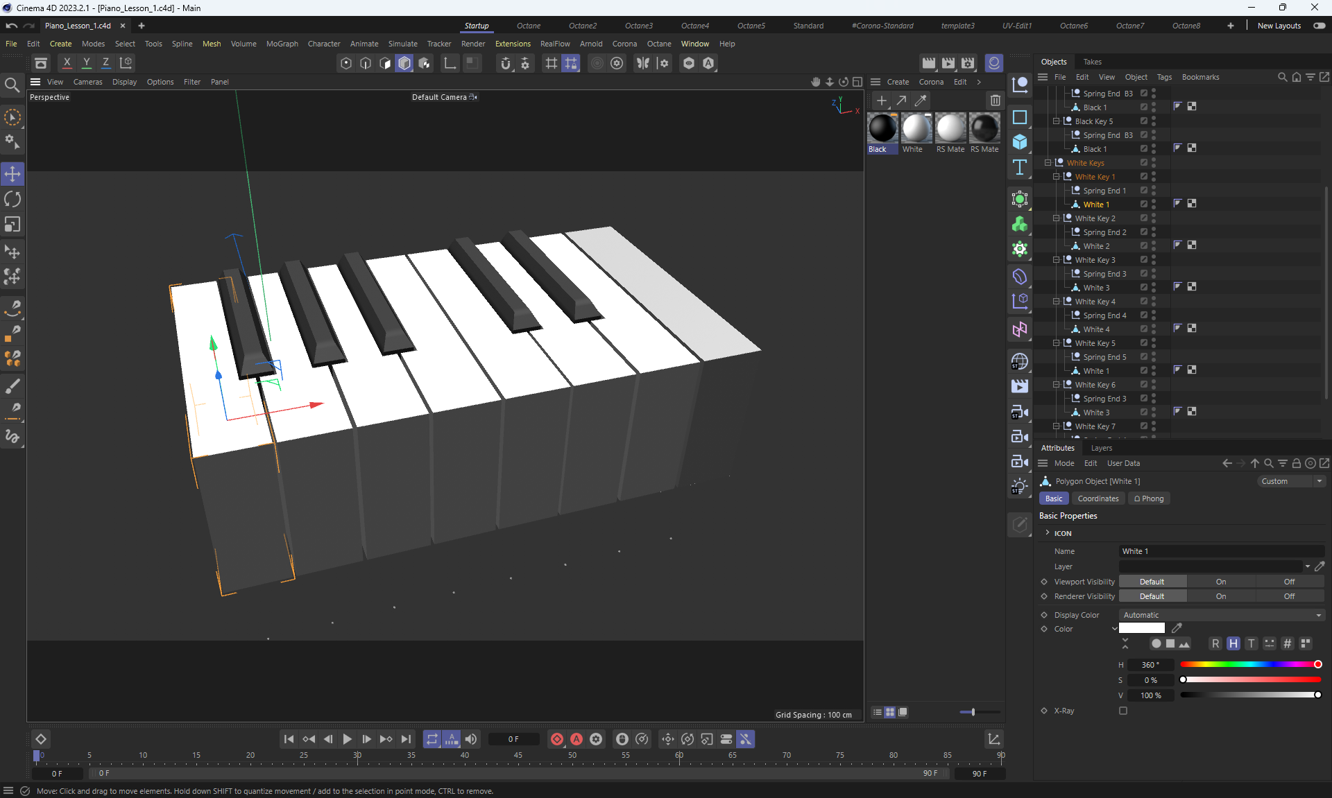
Task: Collapse the White Keys group
Action: 1048,163
